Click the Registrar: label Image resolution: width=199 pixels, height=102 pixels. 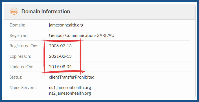(19, 35)
